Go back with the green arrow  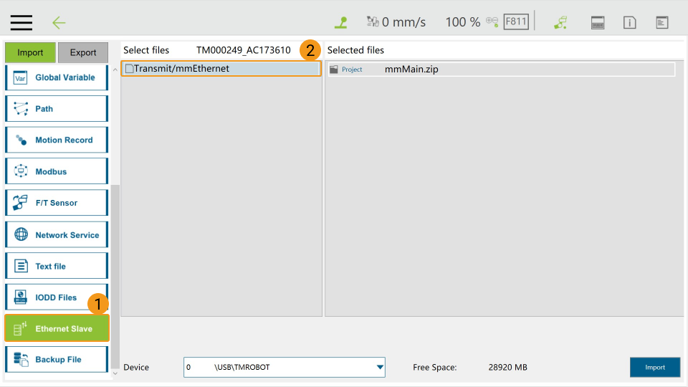tap(58, 22)
